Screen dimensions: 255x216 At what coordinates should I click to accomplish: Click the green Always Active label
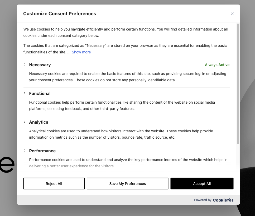coord(217,65)
